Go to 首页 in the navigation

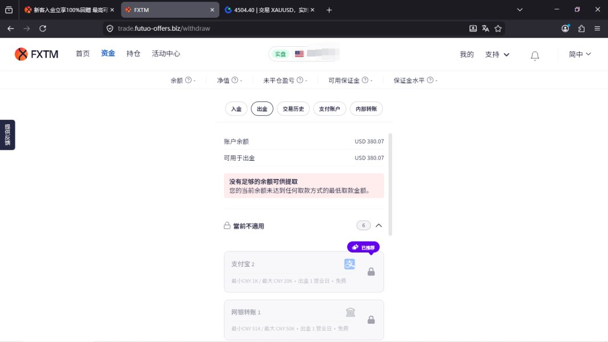coord(83,54)
